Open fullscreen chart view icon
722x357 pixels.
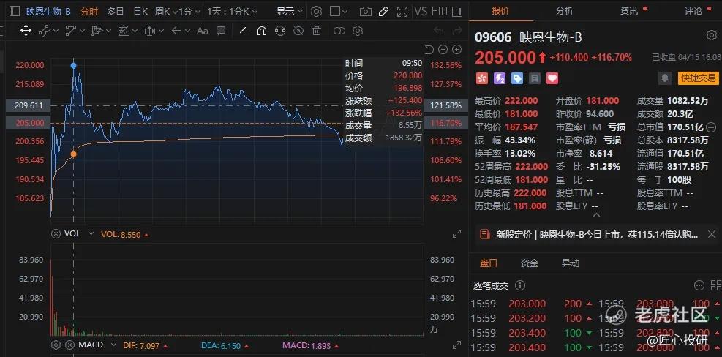tap(402, 12)
